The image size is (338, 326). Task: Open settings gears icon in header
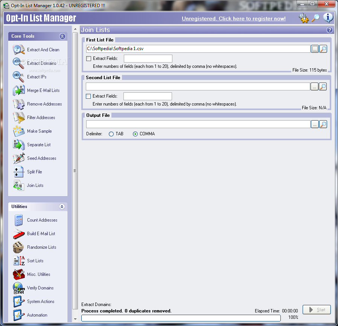pyautogui.click(x=304, y=18)
